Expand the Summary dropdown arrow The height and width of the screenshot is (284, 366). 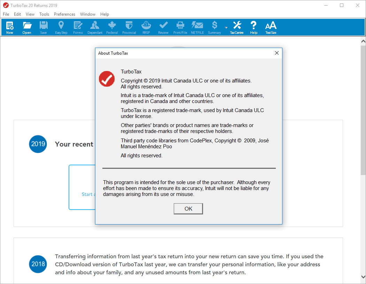click(226, 27)
